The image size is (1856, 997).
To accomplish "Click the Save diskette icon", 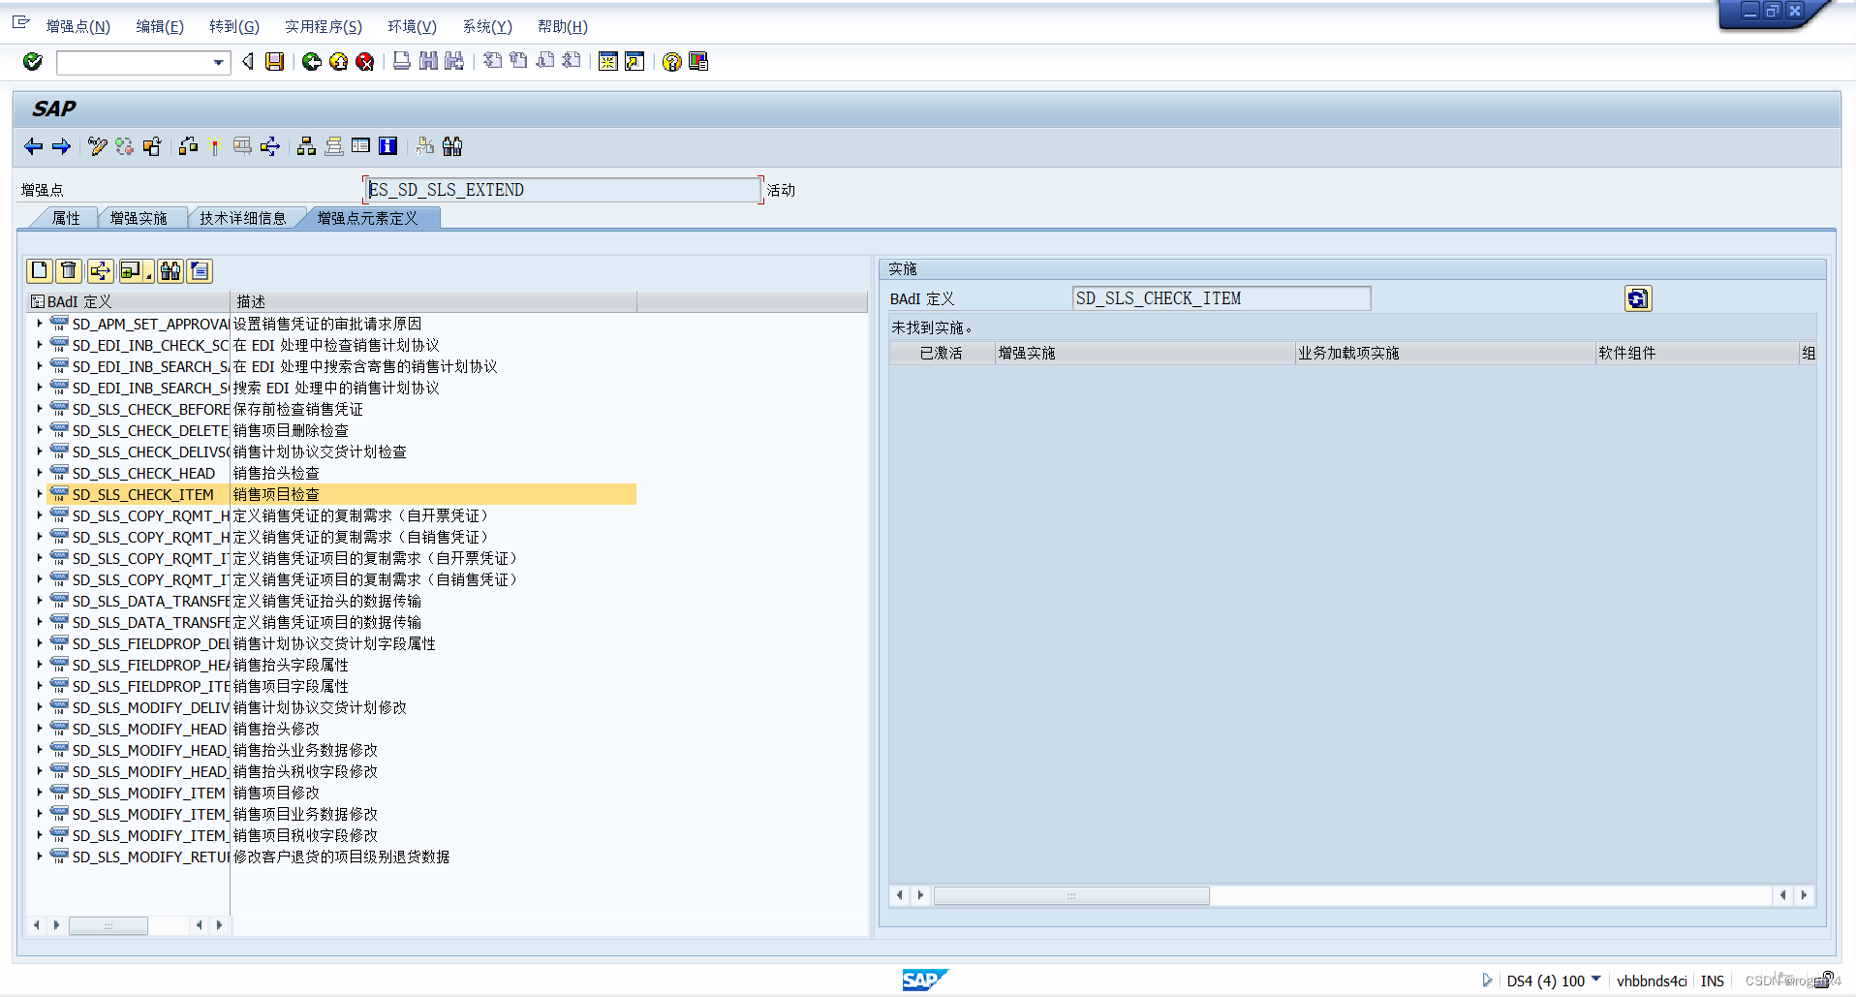I will [x=275, y=62].
